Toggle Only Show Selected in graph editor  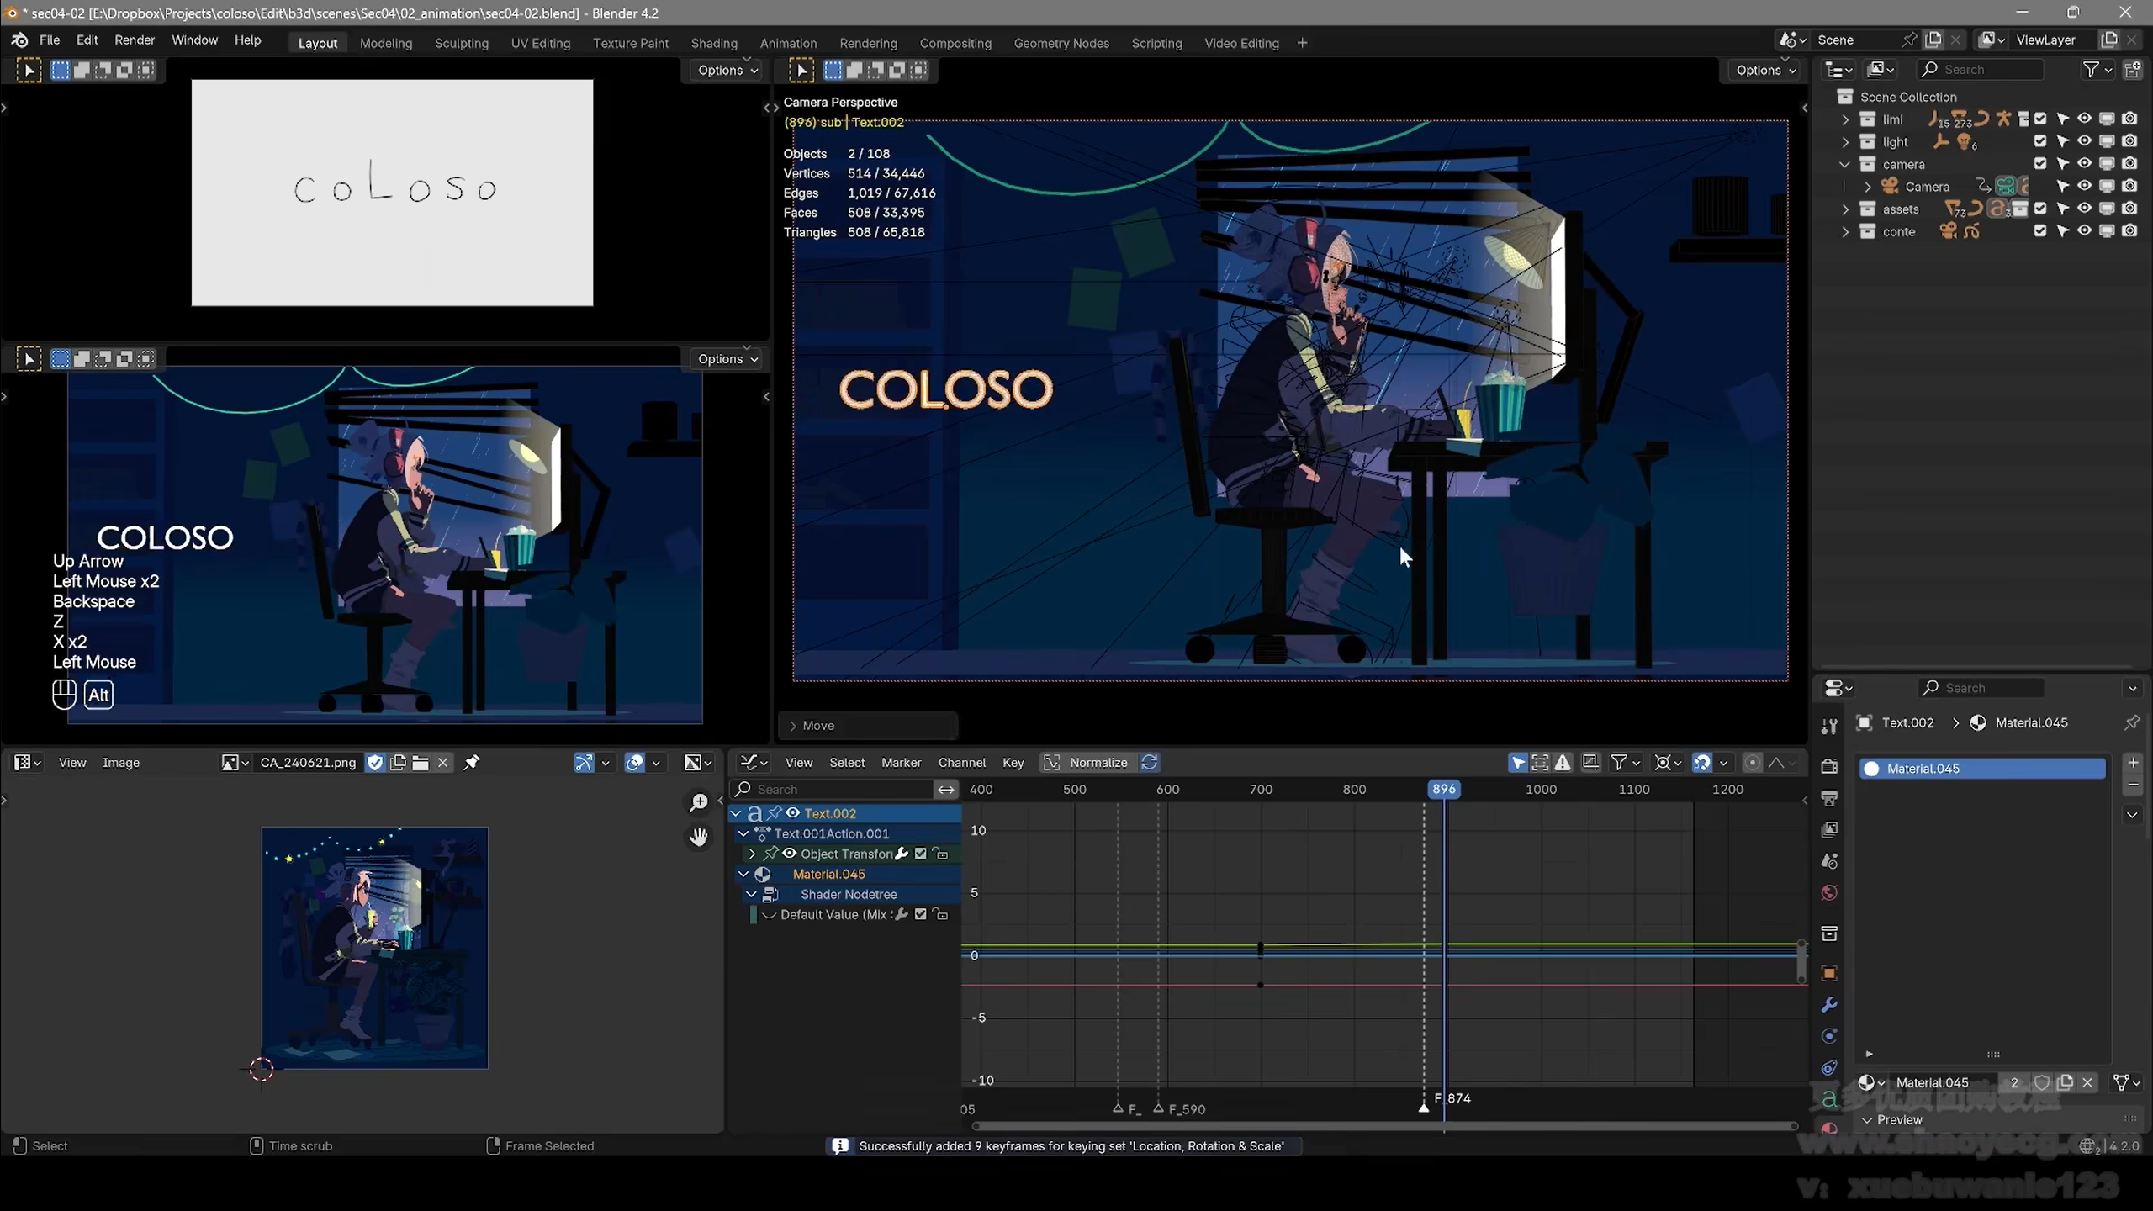coord(1518,763)
